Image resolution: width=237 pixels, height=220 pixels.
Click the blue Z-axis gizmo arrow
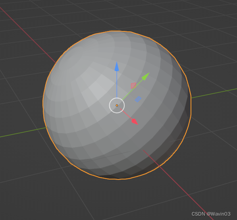pos(117,67)
